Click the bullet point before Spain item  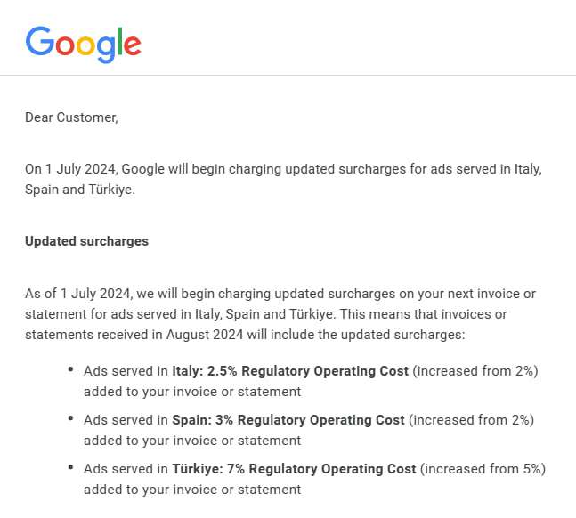[71, 418]
